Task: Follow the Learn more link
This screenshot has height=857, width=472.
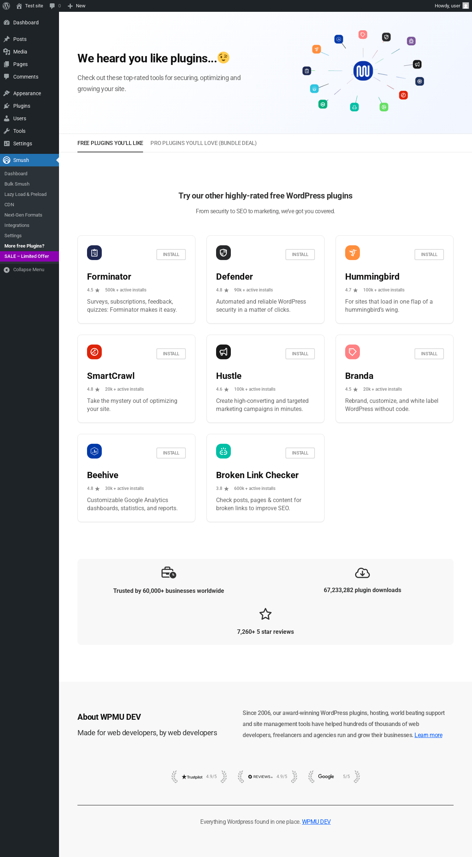Action: click(428, 735)
